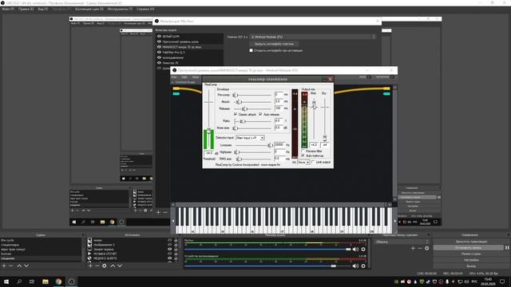Screen dimensions: 511x287
Task: Move the selected source down
Action: click(120, 265)
